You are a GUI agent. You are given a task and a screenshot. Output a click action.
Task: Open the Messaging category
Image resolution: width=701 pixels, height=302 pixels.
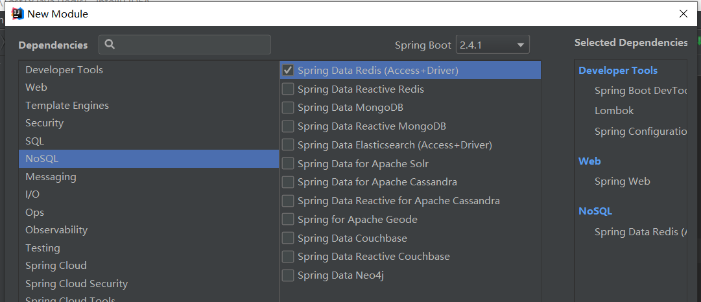coord(149,176)
